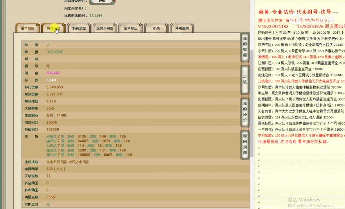Viewport: 345px width, 209px height.
Task: Click the 剑烛沧海 line in the document
Action: 301,75
